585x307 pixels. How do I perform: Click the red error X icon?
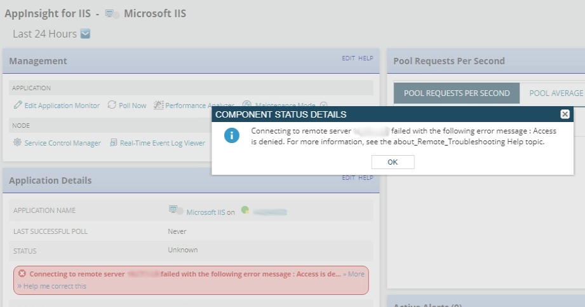coord(22,273)
